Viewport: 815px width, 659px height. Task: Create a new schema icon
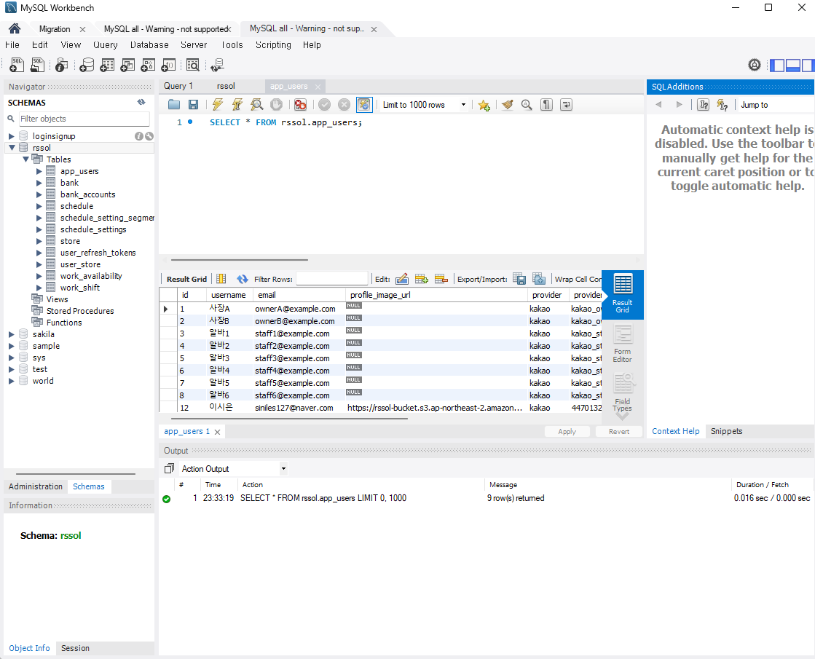pyautogui.click(x=87, y=65)
